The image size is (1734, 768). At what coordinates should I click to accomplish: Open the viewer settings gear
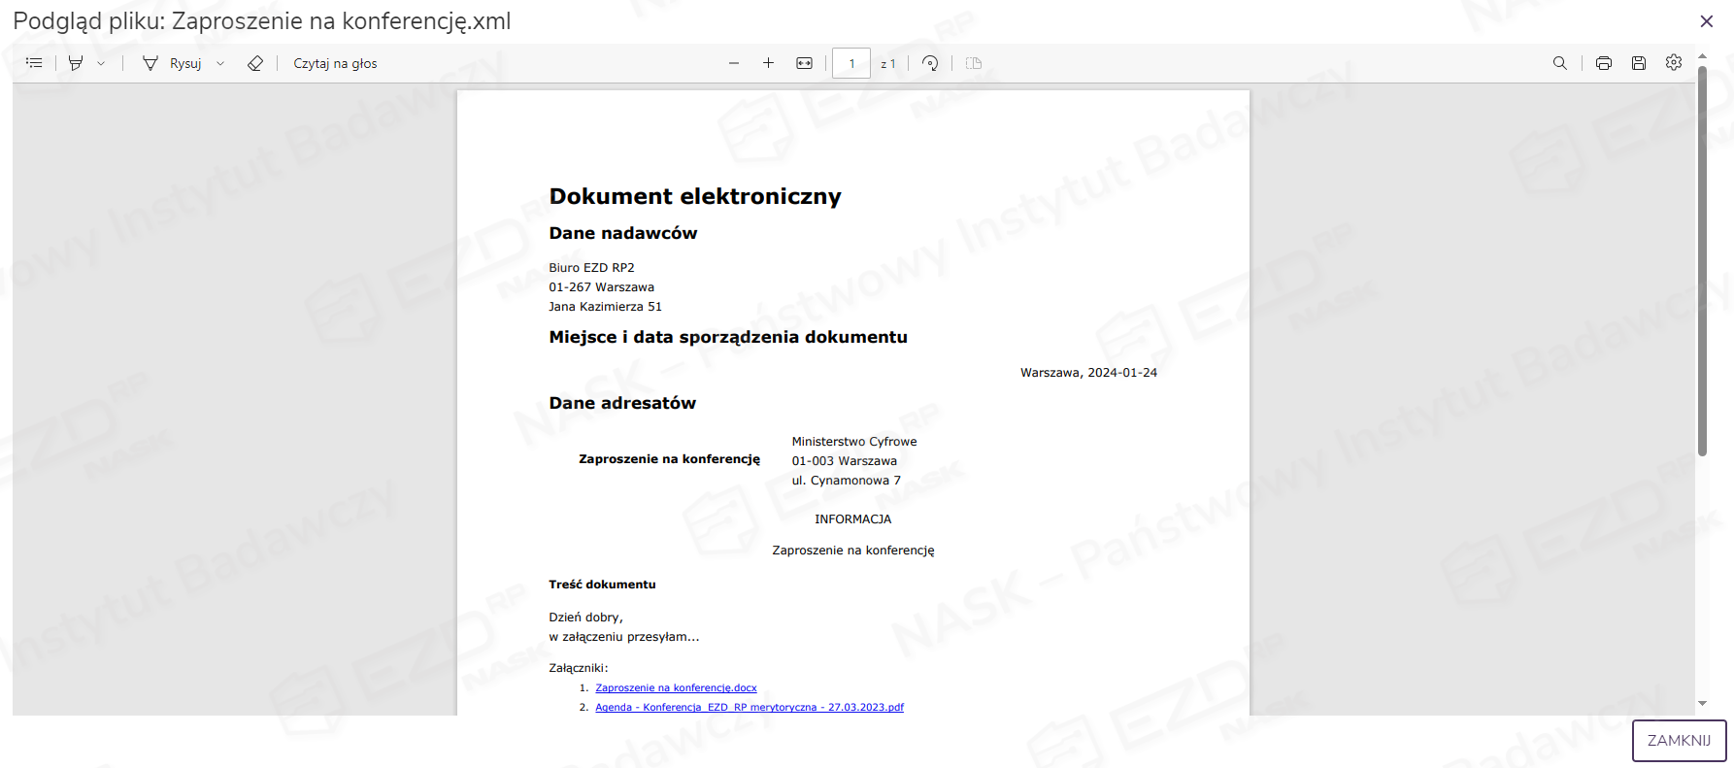coord(1674,62)
